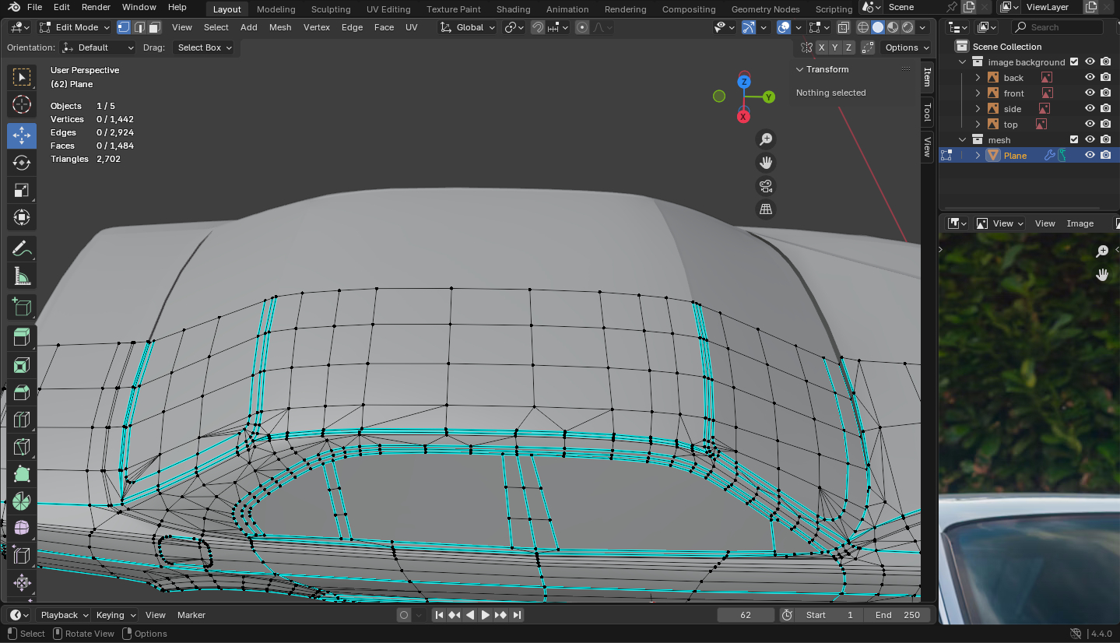Switch to the Geometry Nodes workspace tab
Viewport: 1120px width, 643px height.
765,9
